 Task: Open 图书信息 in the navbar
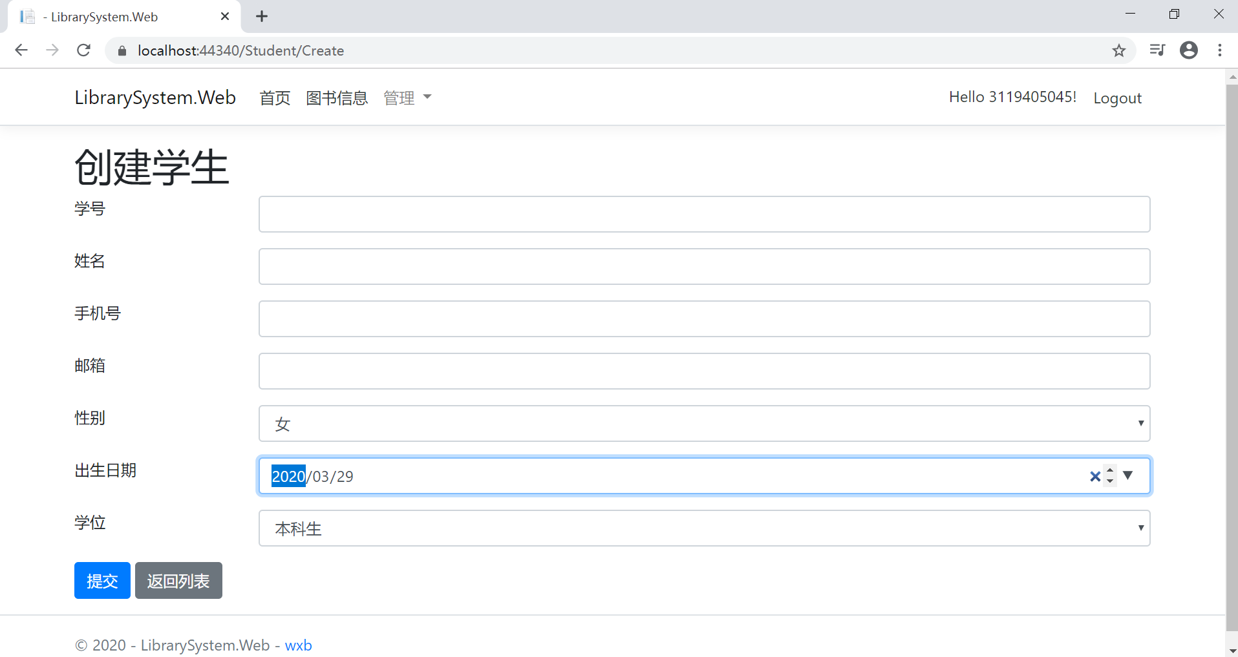coord(337,98)
